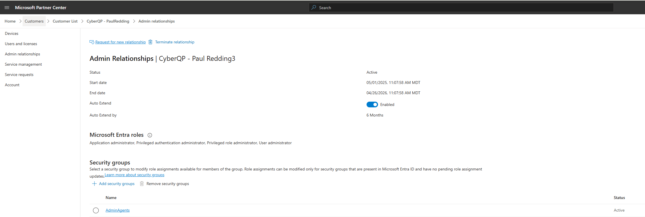Click the trash icon for Remove security groups
This screenshot has height=217, width=645.
[x=142, y=184]
